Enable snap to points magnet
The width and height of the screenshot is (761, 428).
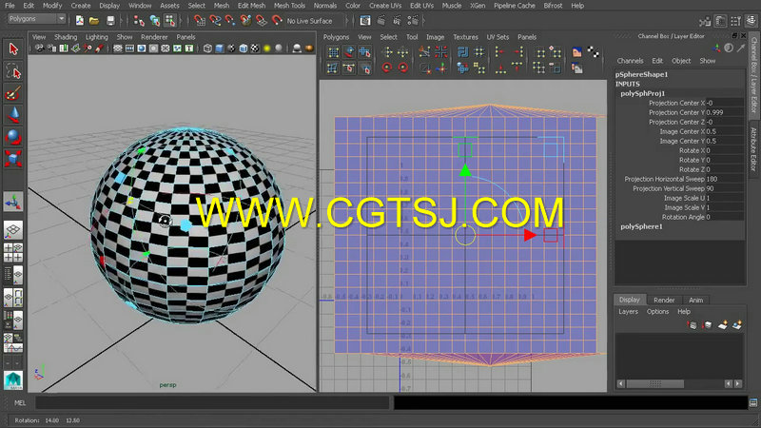[x=230, y=20]
